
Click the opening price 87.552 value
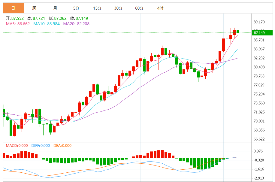click(x=17, y=18)
